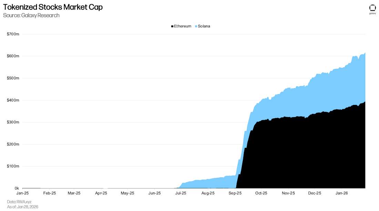This screenshot has width=379, height=211.
Task: Click the Dec-25 axis label
Action: (x=315, y=193)
